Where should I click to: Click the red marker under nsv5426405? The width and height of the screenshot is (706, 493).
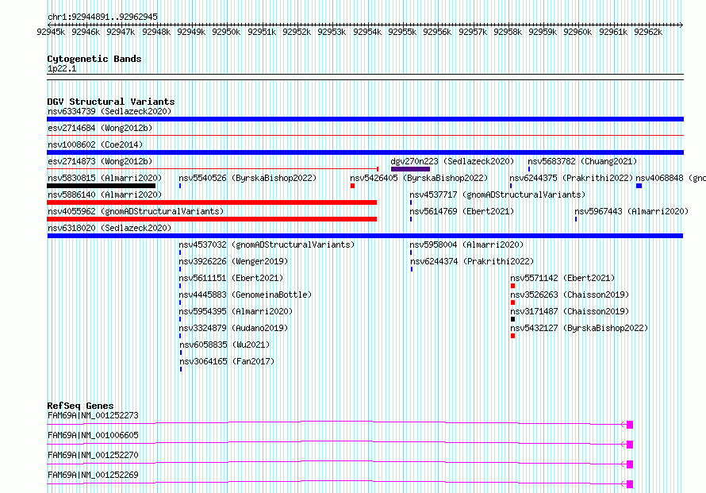(352, 186)
